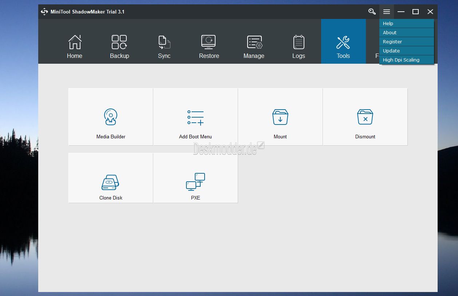458x296 pixels.
Task: Choose Register in the menu
Action: point(407,42)
